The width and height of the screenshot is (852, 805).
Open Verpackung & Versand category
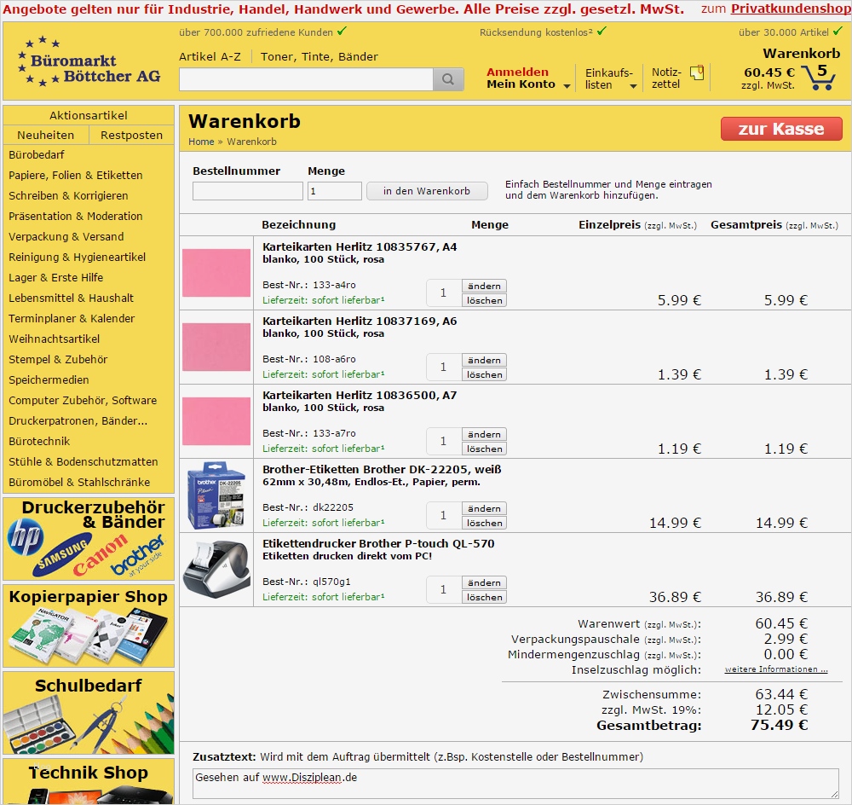click(66, 236)
